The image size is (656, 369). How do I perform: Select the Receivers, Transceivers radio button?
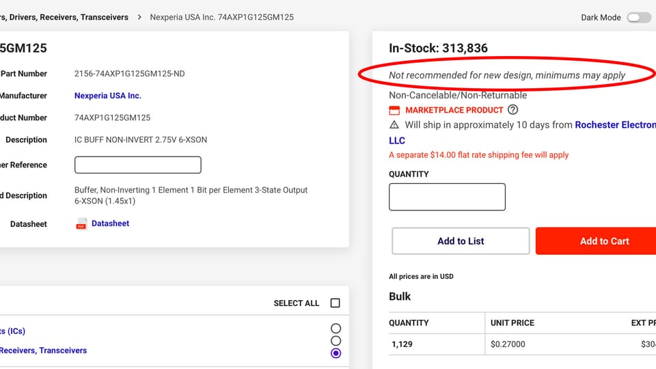(x=336, y=353)
